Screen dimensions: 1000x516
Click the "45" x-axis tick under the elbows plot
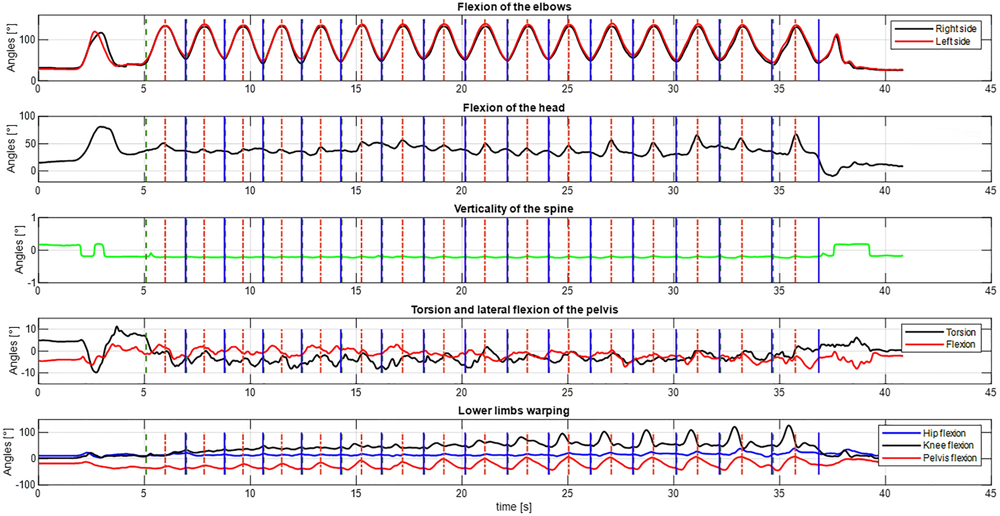[991, 89]
